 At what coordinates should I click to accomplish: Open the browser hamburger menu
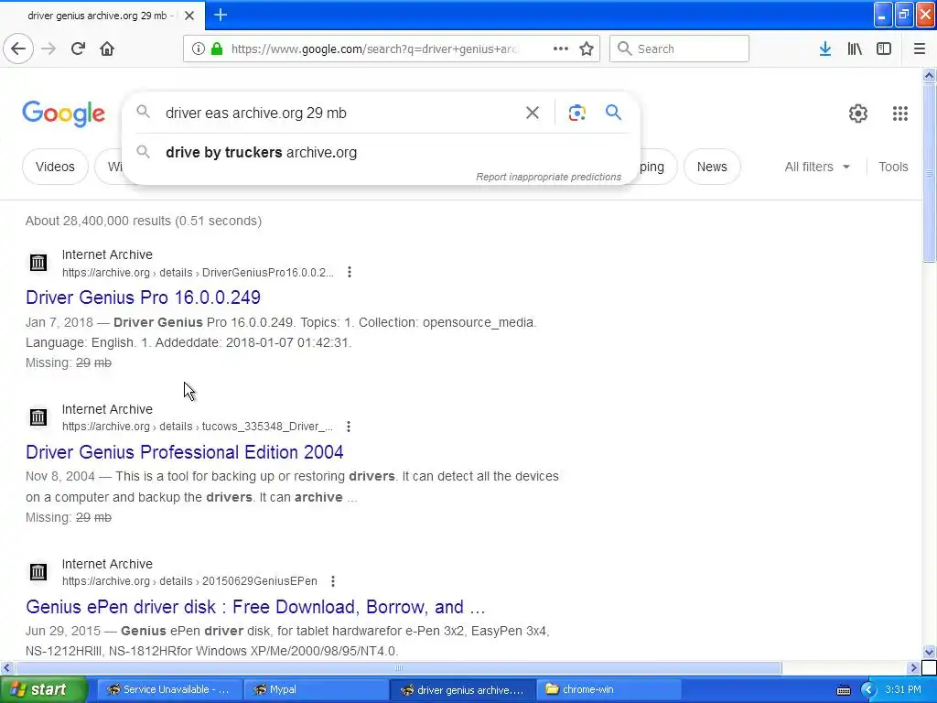click(x=920, y=49)
